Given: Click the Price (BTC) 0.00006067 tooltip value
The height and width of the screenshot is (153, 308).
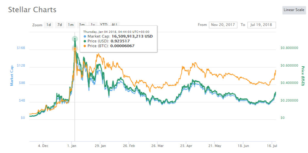Looking at the screenshot, I should pyautogui.click(x=122, y=46).
